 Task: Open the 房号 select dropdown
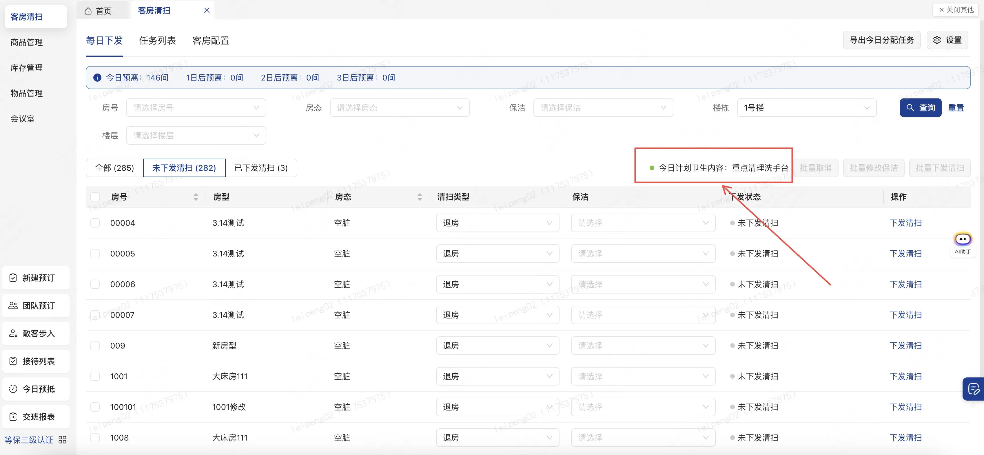[x=196, y=108]
